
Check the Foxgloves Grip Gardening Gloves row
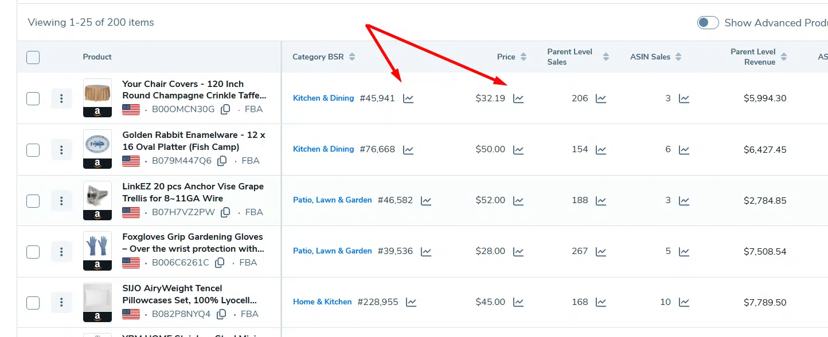[x=33, y=251]
